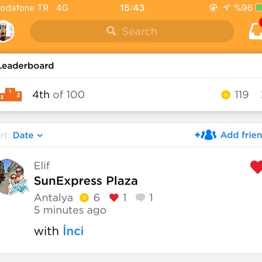The image size is (262, 262).
Task: Click the chevron next to Date
Action: click(x=40, y=135)
